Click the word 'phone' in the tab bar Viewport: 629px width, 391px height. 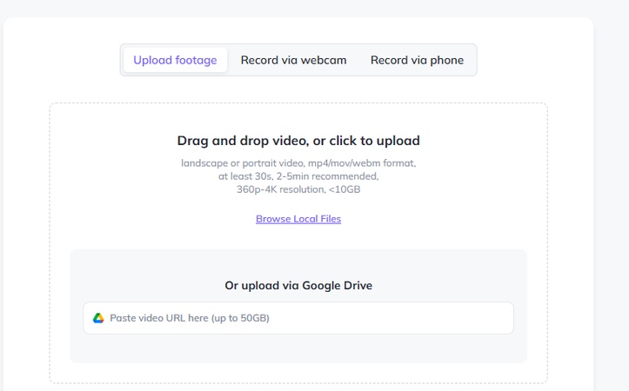pyautogui.click(x=445, y=60)
